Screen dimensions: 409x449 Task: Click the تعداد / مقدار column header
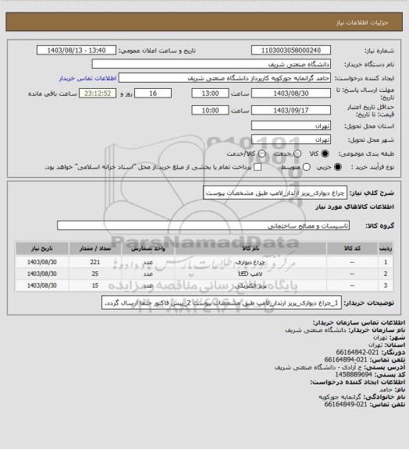(x=95, y=249)
